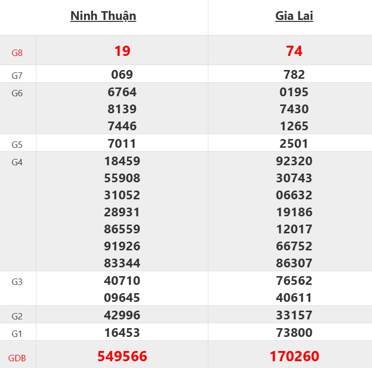Select the G4 number 19186
Screen dimensions: 372x368
[294, 212]
